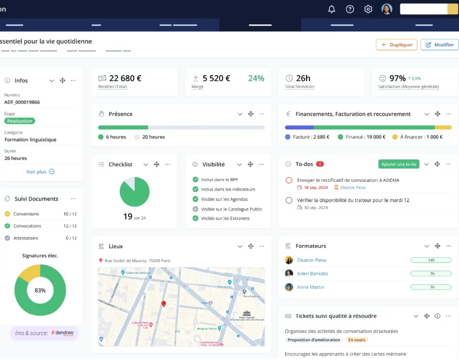
Task: Open settings gear in top bar
Action: point(368,9)
